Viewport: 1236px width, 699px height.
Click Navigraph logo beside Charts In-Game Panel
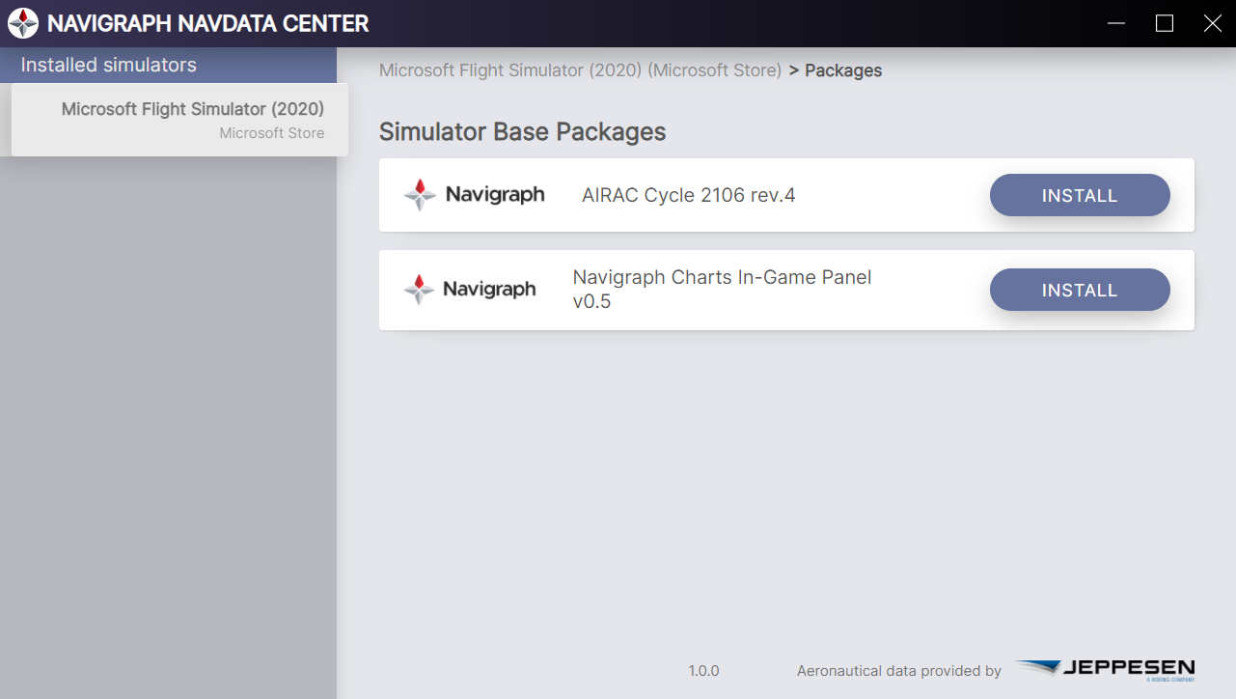470,290
